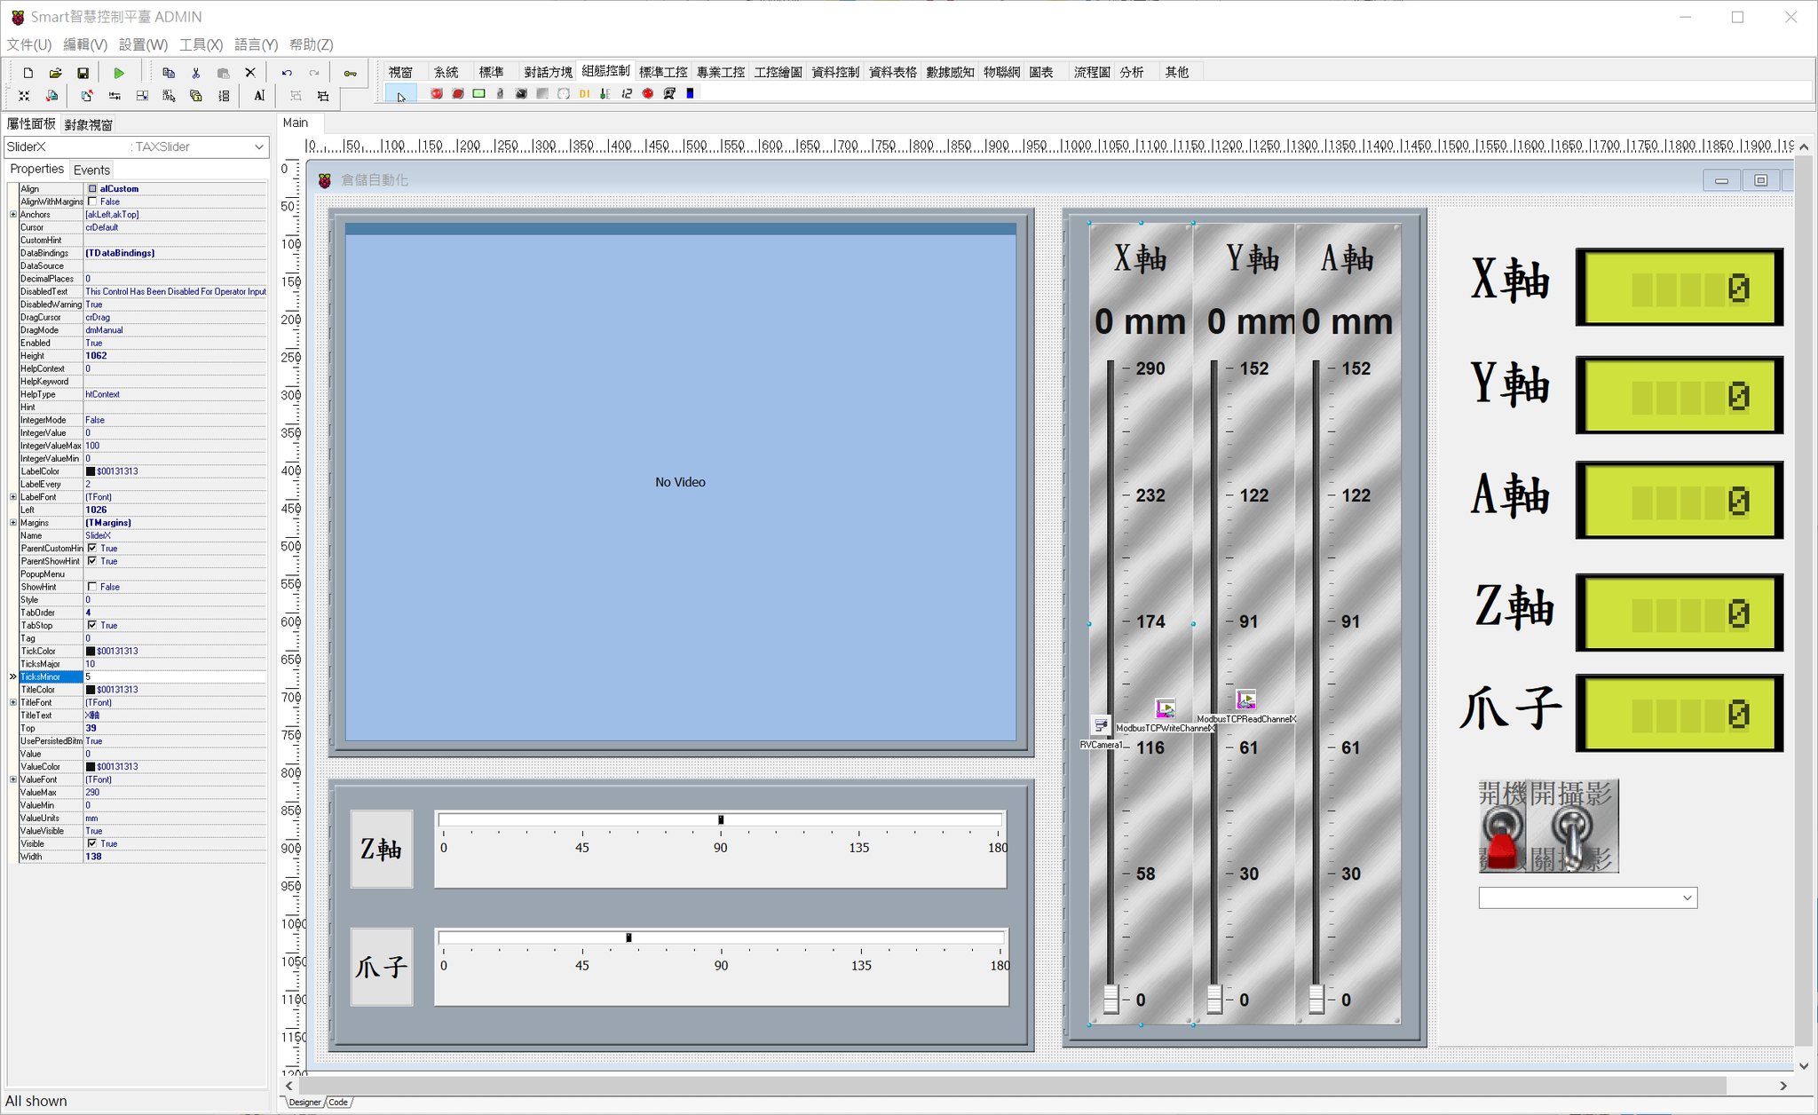This screenshot has width=1818, height=1115.
Task: Switch to the Events tab
Action: pyautogui.click(x=91, y=170)
